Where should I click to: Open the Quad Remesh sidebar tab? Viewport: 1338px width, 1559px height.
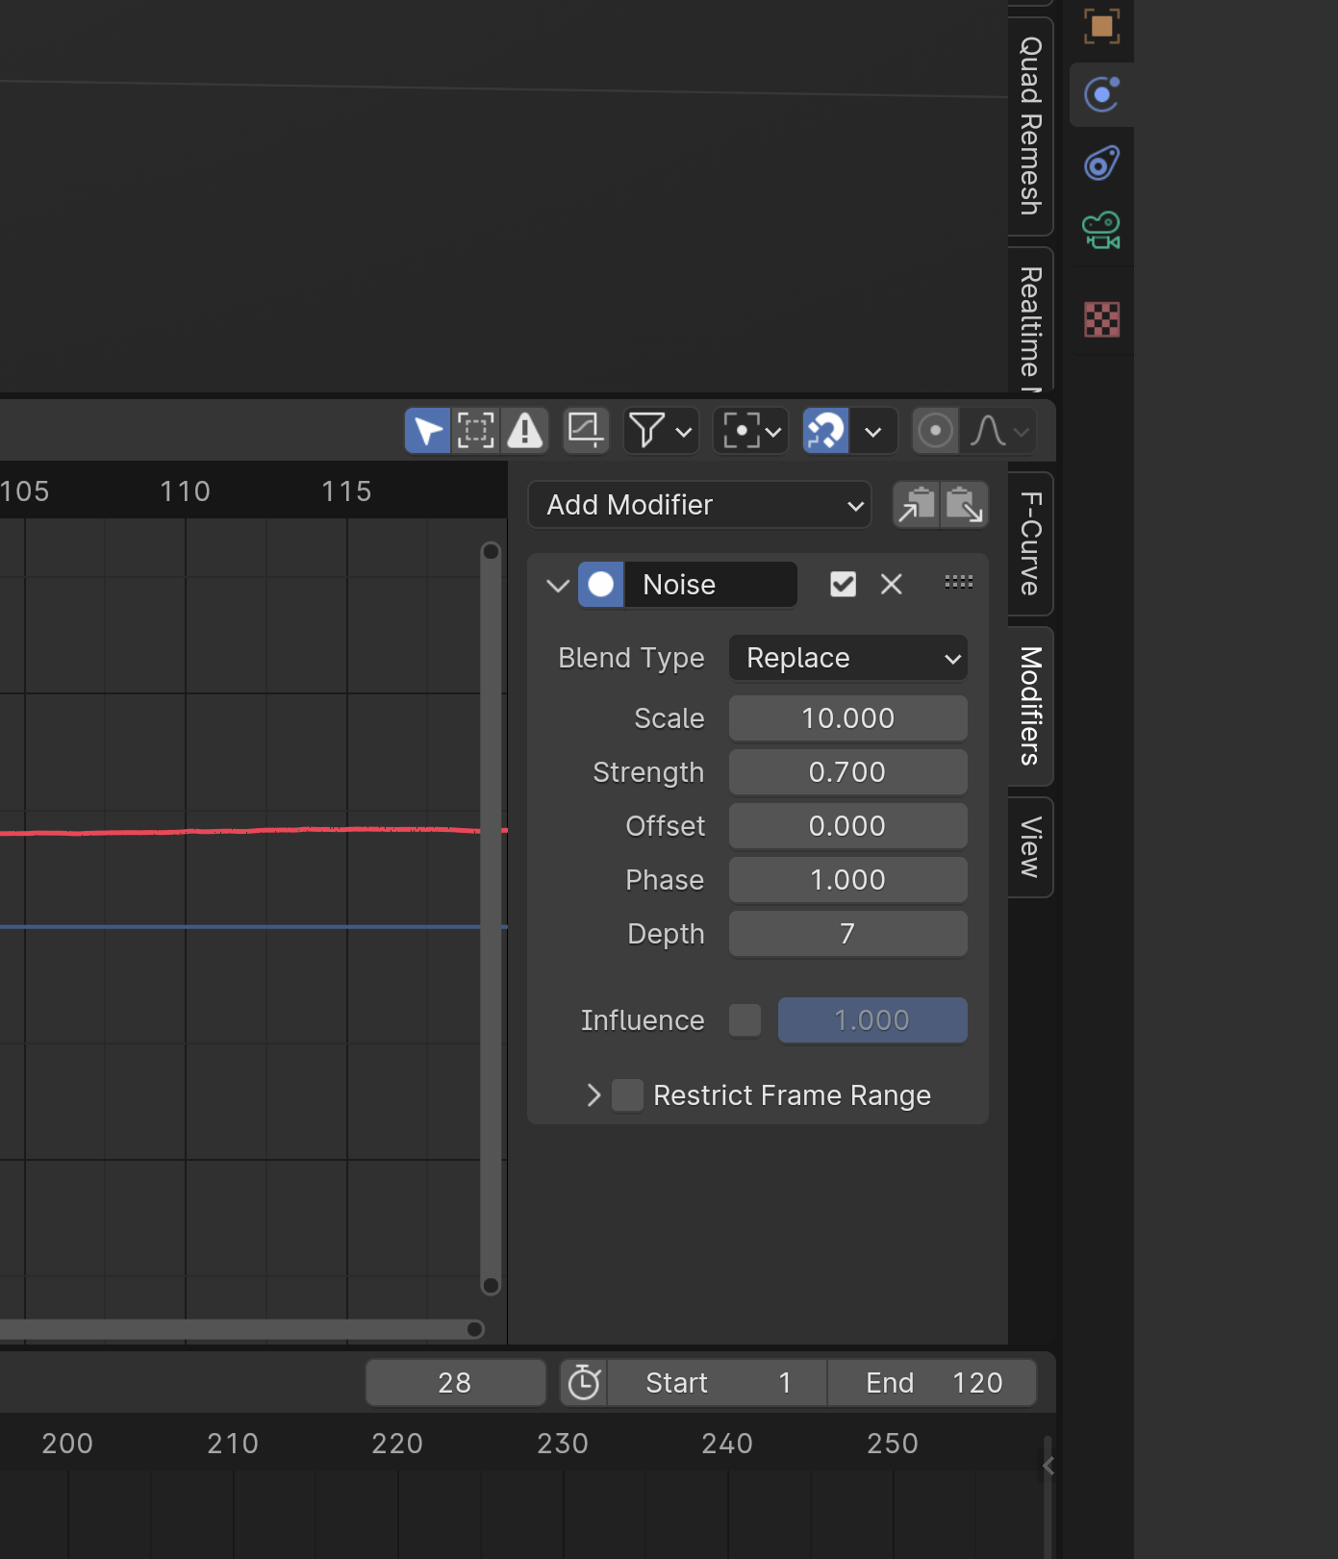[x=1030, y=126]
